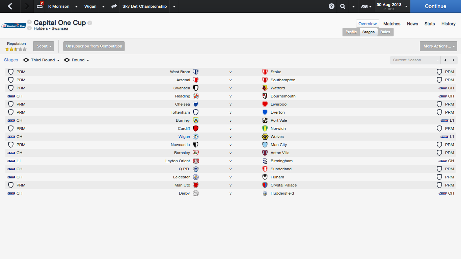
Task: Open the help question mark icon
Action: (x=331, y=6)
